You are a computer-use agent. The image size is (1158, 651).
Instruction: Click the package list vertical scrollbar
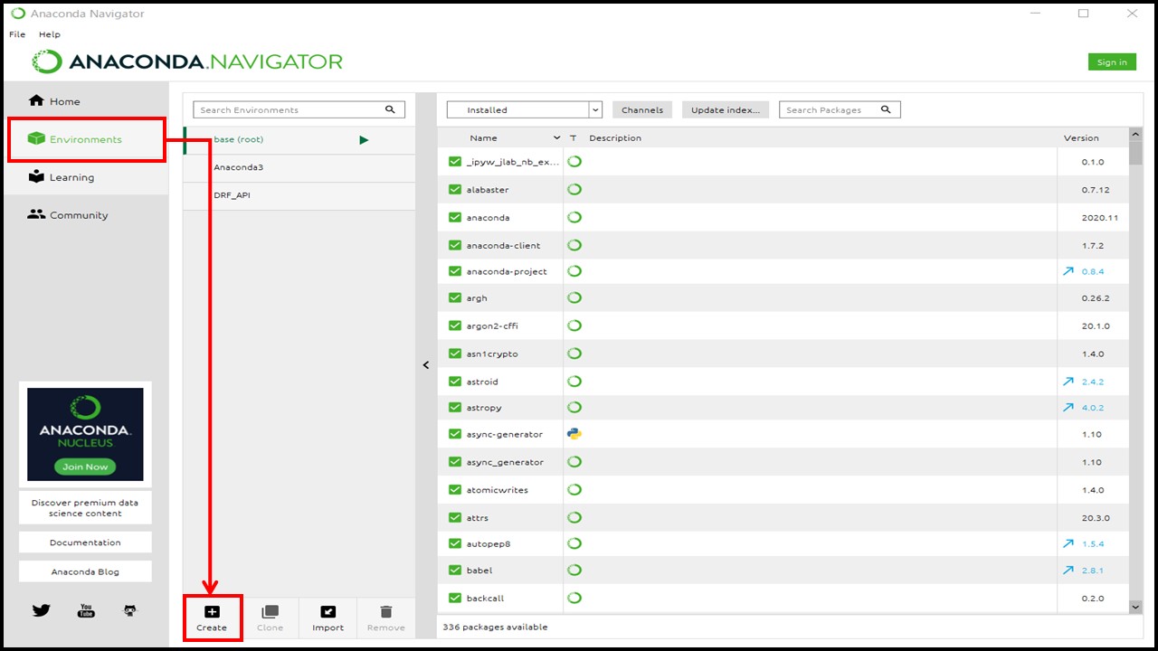(x=1135, y=362)
